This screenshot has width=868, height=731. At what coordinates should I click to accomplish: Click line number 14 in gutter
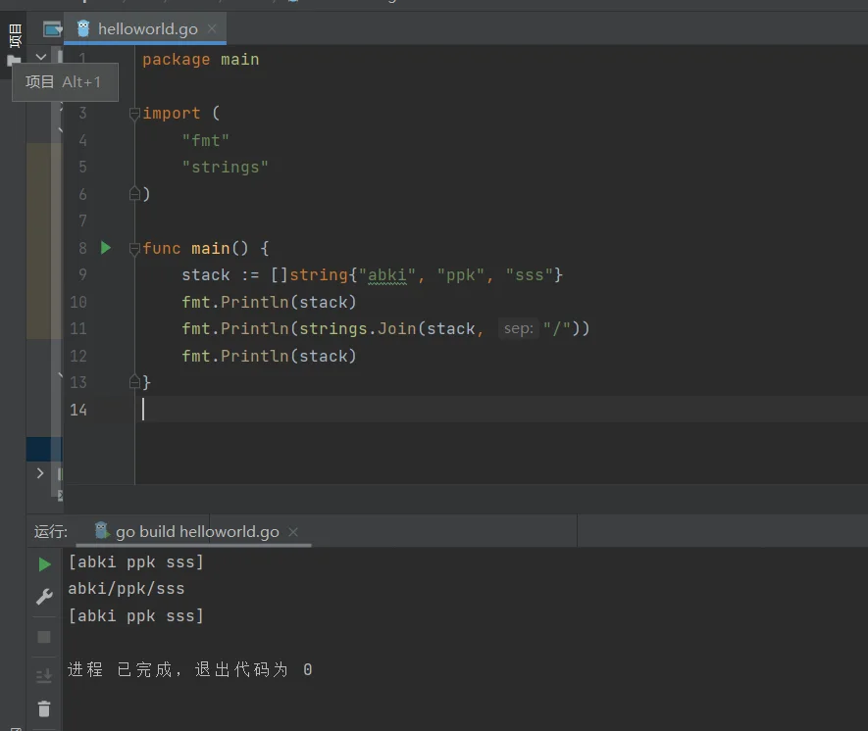coord(78,410)
